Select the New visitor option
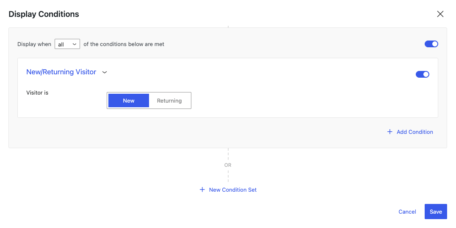 [x=129, y=100]
